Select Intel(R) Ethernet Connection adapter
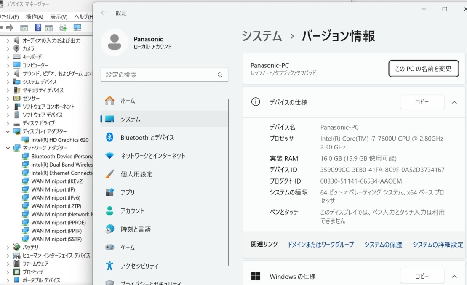The image size is (467, 285). point(62,173)
